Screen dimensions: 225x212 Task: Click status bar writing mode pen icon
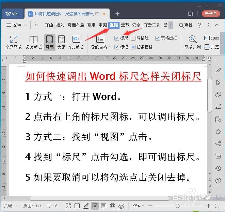click(x=86, y=206)
